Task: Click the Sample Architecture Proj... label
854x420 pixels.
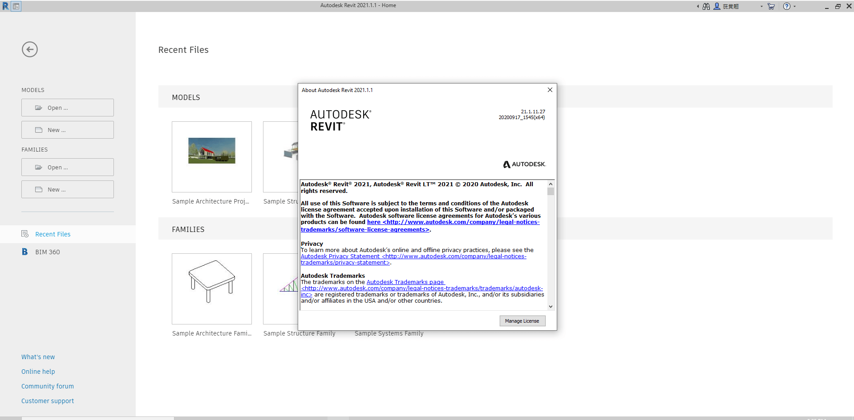Action: (x=210, y=201)
